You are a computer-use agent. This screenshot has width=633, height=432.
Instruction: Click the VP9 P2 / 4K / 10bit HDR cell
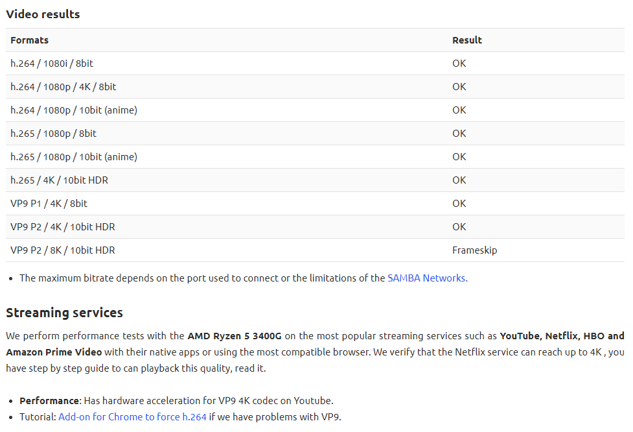63,227
